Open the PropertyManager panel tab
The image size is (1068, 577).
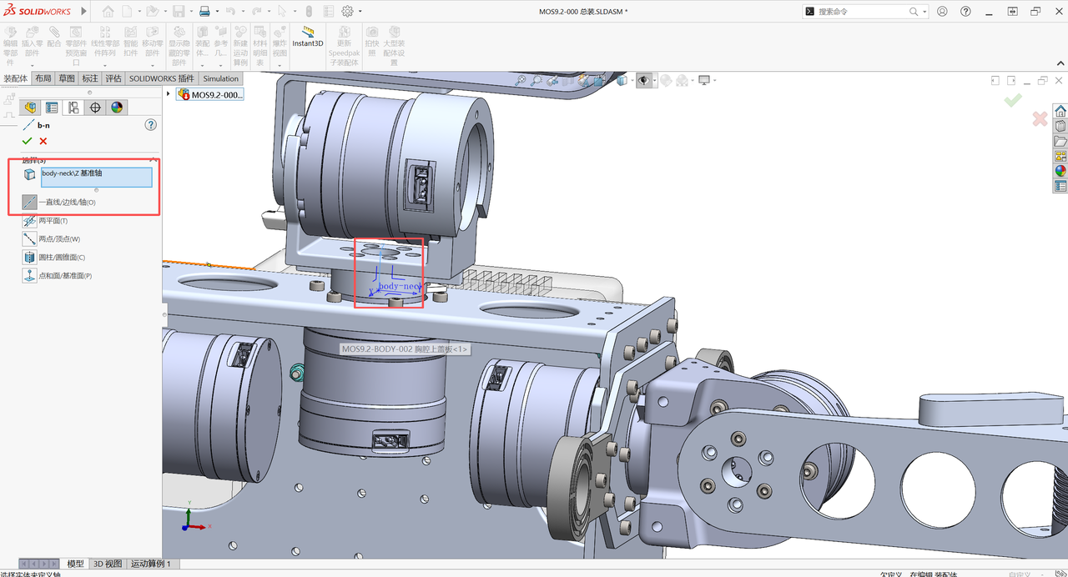52,108
